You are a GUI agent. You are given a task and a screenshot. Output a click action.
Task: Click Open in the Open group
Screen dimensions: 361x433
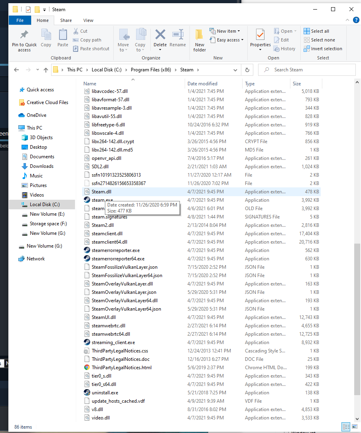point(285,31)
